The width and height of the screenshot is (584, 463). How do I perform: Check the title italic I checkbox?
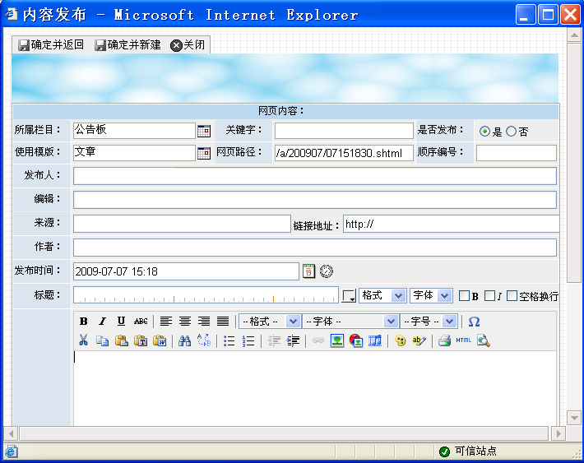pos(489,296)
